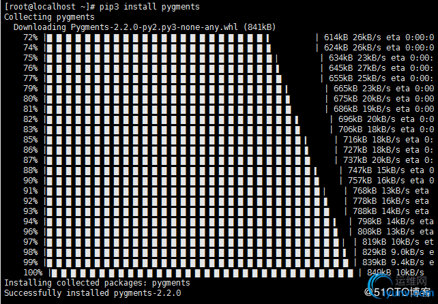Click the '757kB 16kB/s' download status
Image resolution: width=438 pixels, height=304 pixels.
(376, 181)
